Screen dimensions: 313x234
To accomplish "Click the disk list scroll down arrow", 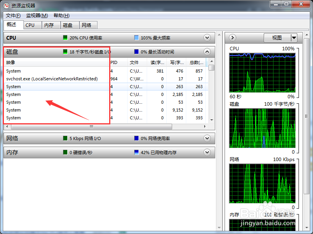I will pos(212,120).
